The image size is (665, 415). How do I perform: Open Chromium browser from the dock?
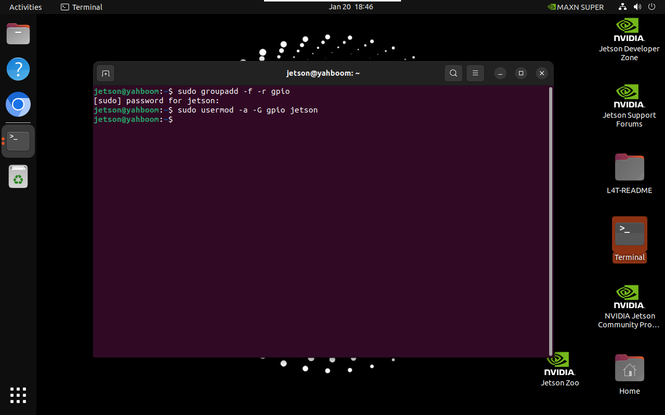18,105
